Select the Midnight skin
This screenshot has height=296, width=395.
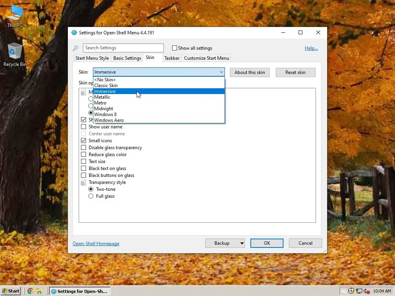coord(159,108)
